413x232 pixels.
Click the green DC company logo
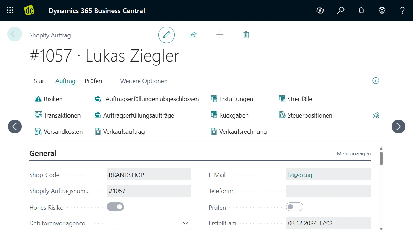29,10
